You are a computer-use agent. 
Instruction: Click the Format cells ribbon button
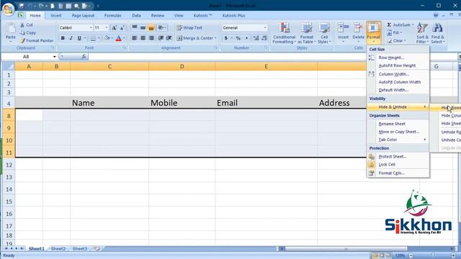(374, 32)
